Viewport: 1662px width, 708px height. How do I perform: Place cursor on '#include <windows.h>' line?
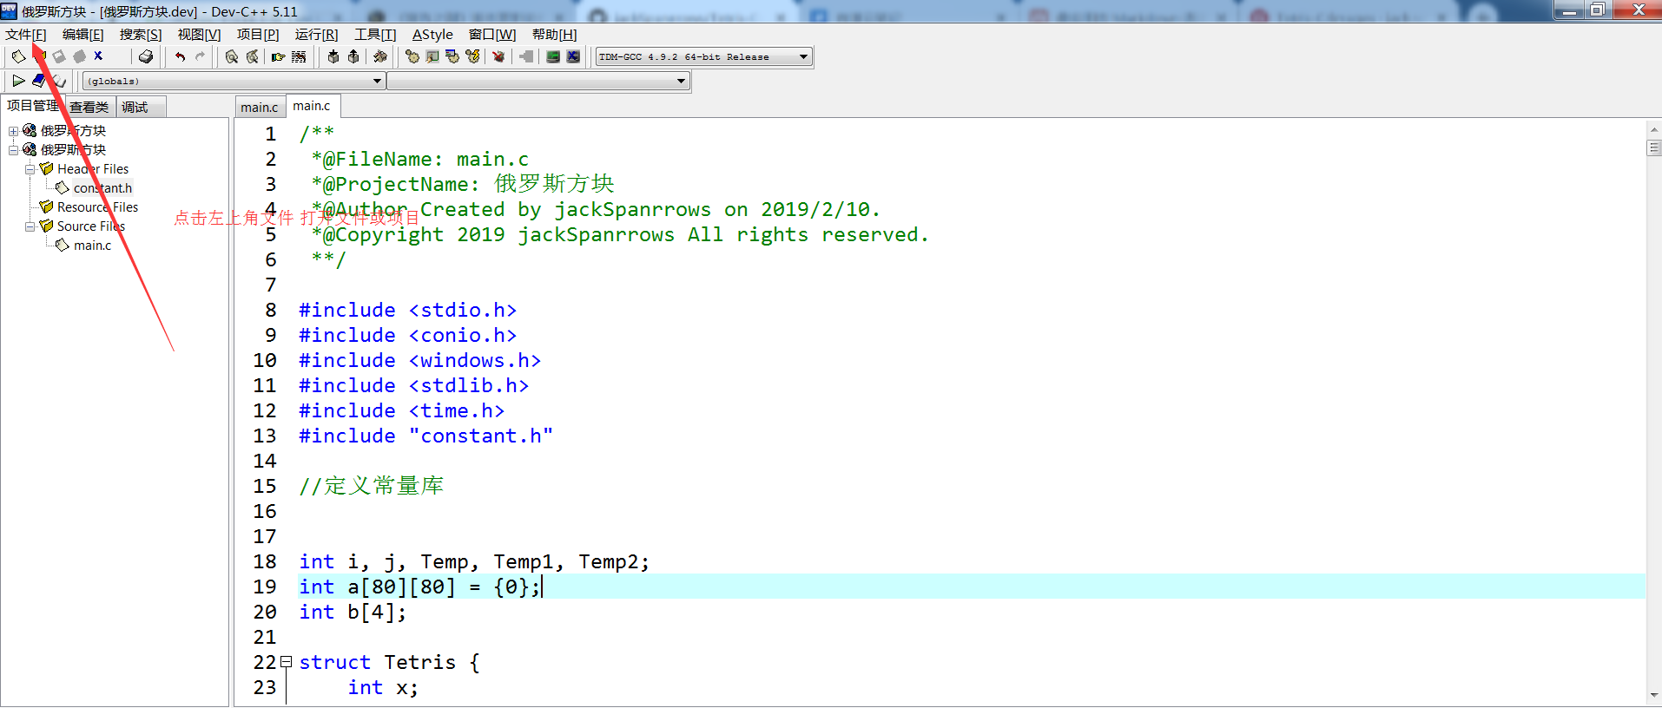(419, 361)
